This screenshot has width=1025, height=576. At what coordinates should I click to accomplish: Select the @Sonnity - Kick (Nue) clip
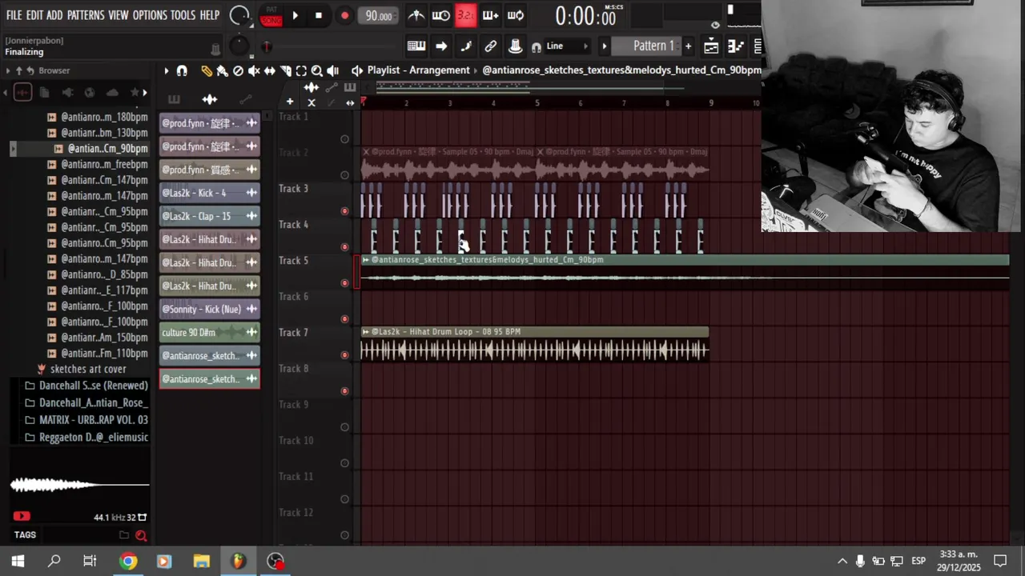[210, 309]
